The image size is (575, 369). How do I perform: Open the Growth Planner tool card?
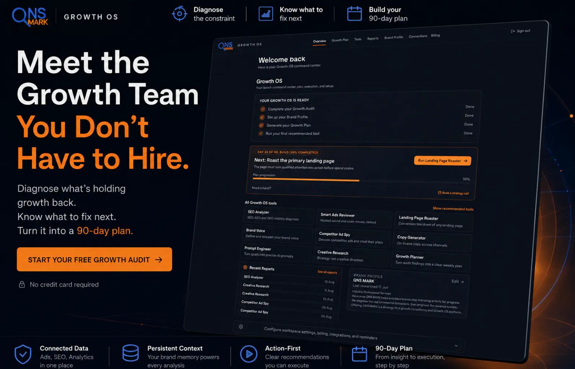click(430, 261)
